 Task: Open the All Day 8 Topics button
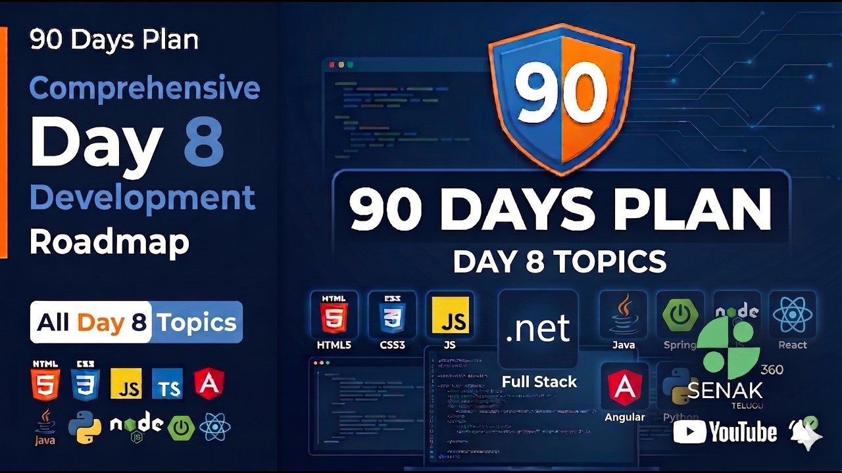136,322
